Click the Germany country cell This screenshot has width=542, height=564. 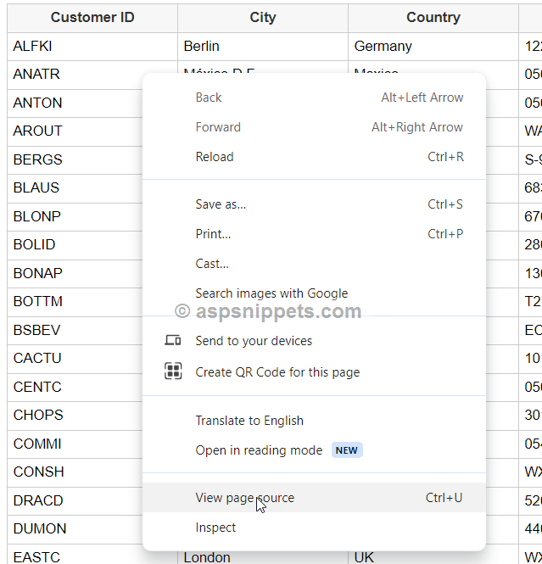click(x=383, y=47)
